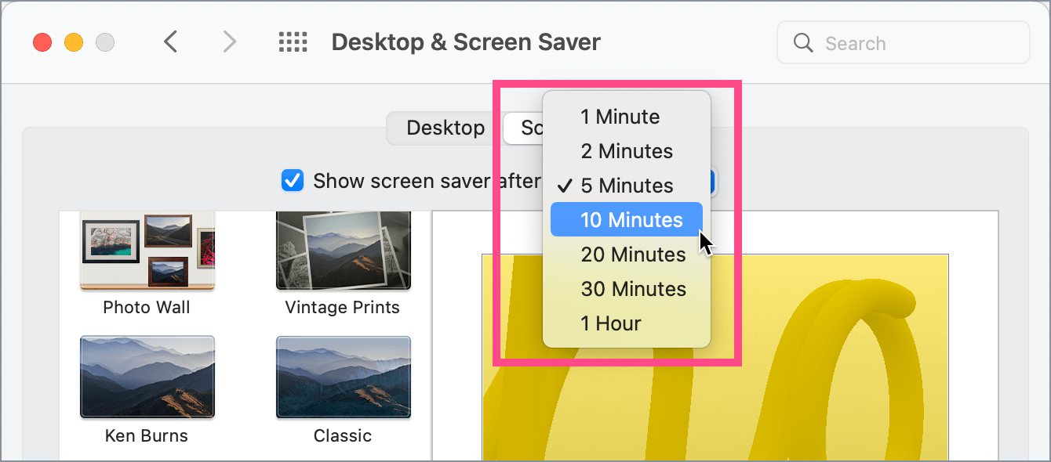1051x462 pixels.
Task: Click the forward arrow in the toolbar
Action: [x=228, y=42]
